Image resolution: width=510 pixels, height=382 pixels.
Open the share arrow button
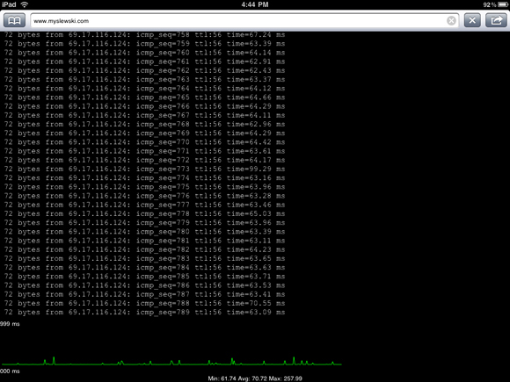tap(496, 20)
